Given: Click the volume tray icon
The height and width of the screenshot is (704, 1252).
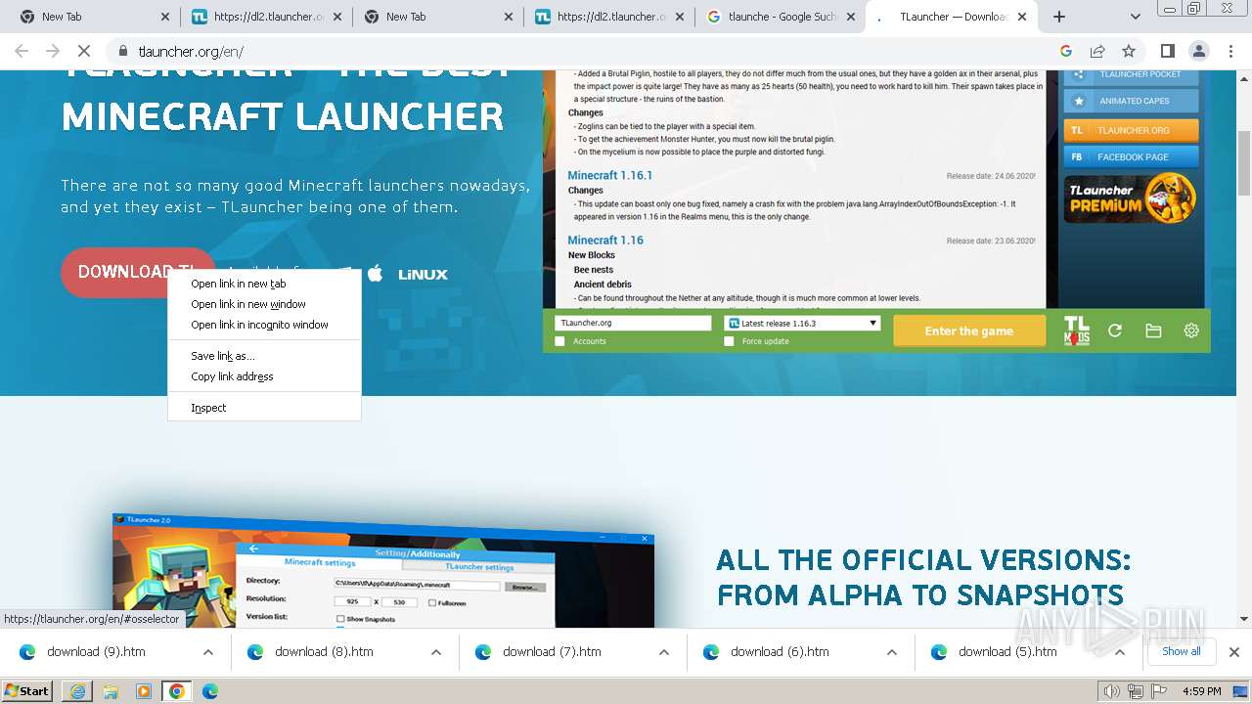Looking at the screenshot, I should coord(1111,691).
